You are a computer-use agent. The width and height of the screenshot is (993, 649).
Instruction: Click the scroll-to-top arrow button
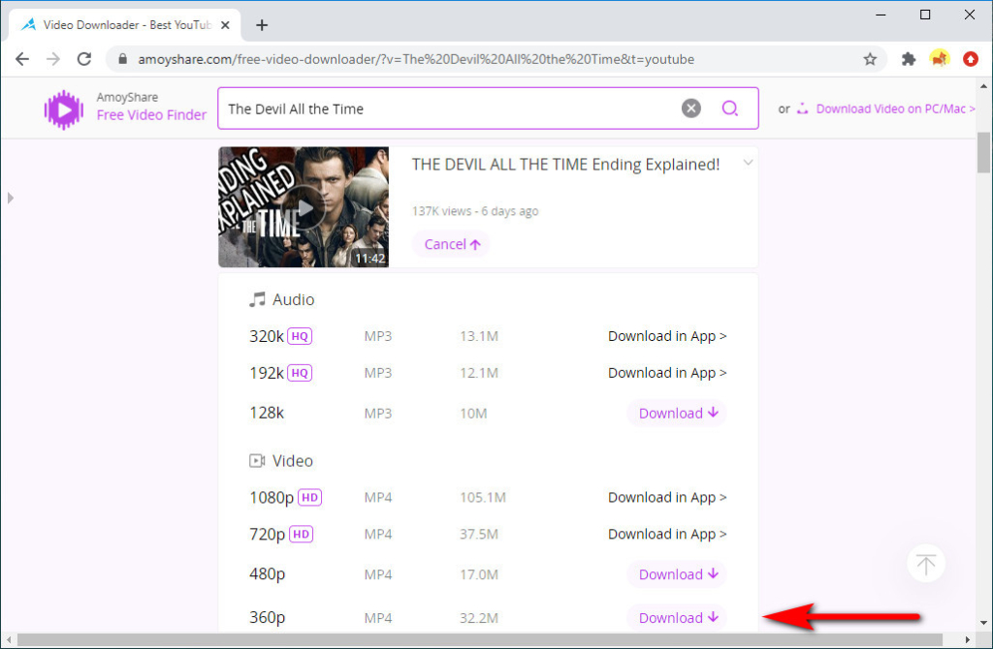tap(926, 564)
